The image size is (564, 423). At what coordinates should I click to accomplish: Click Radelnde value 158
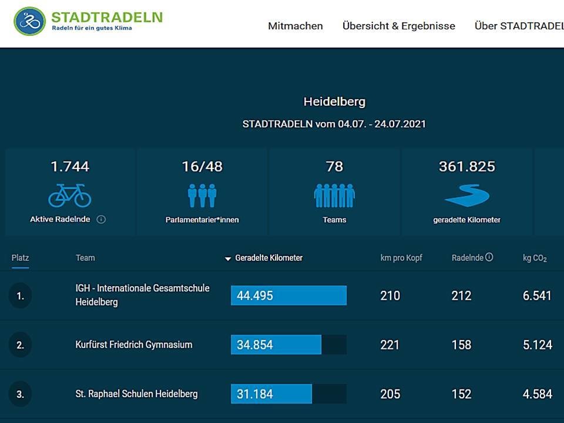coord(462,345)
